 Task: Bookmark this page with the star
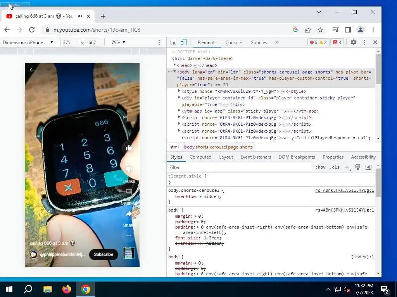[x=320, y=30]
